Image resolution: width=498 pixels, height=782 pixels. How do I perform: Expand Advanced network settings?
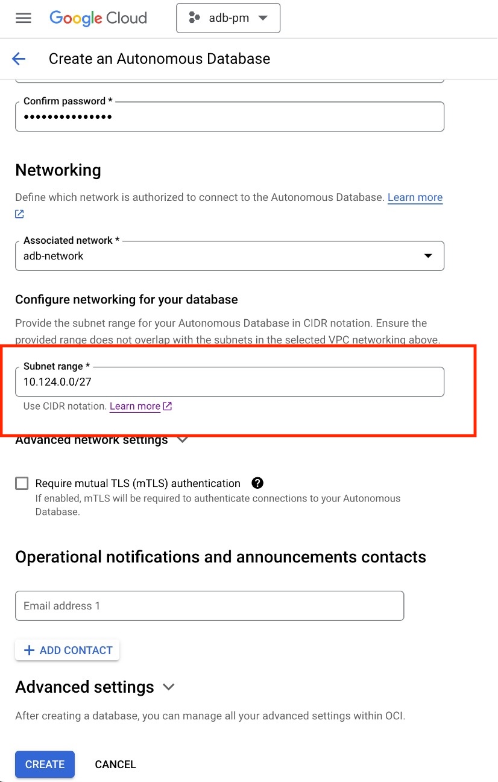coord(182,440)
